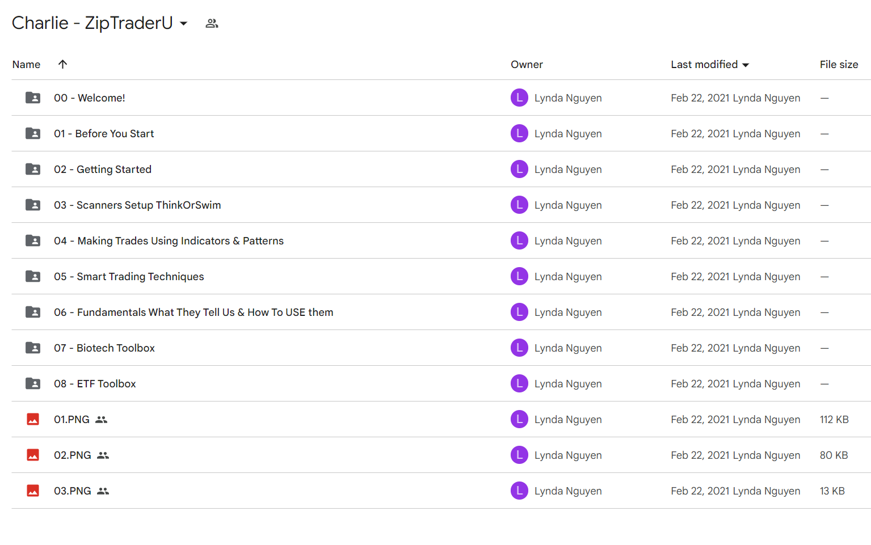Open the "08 - ETF Toolbox" folder name
The height and width of the screenshot is (545, 871).
click(x=95, y=384)
